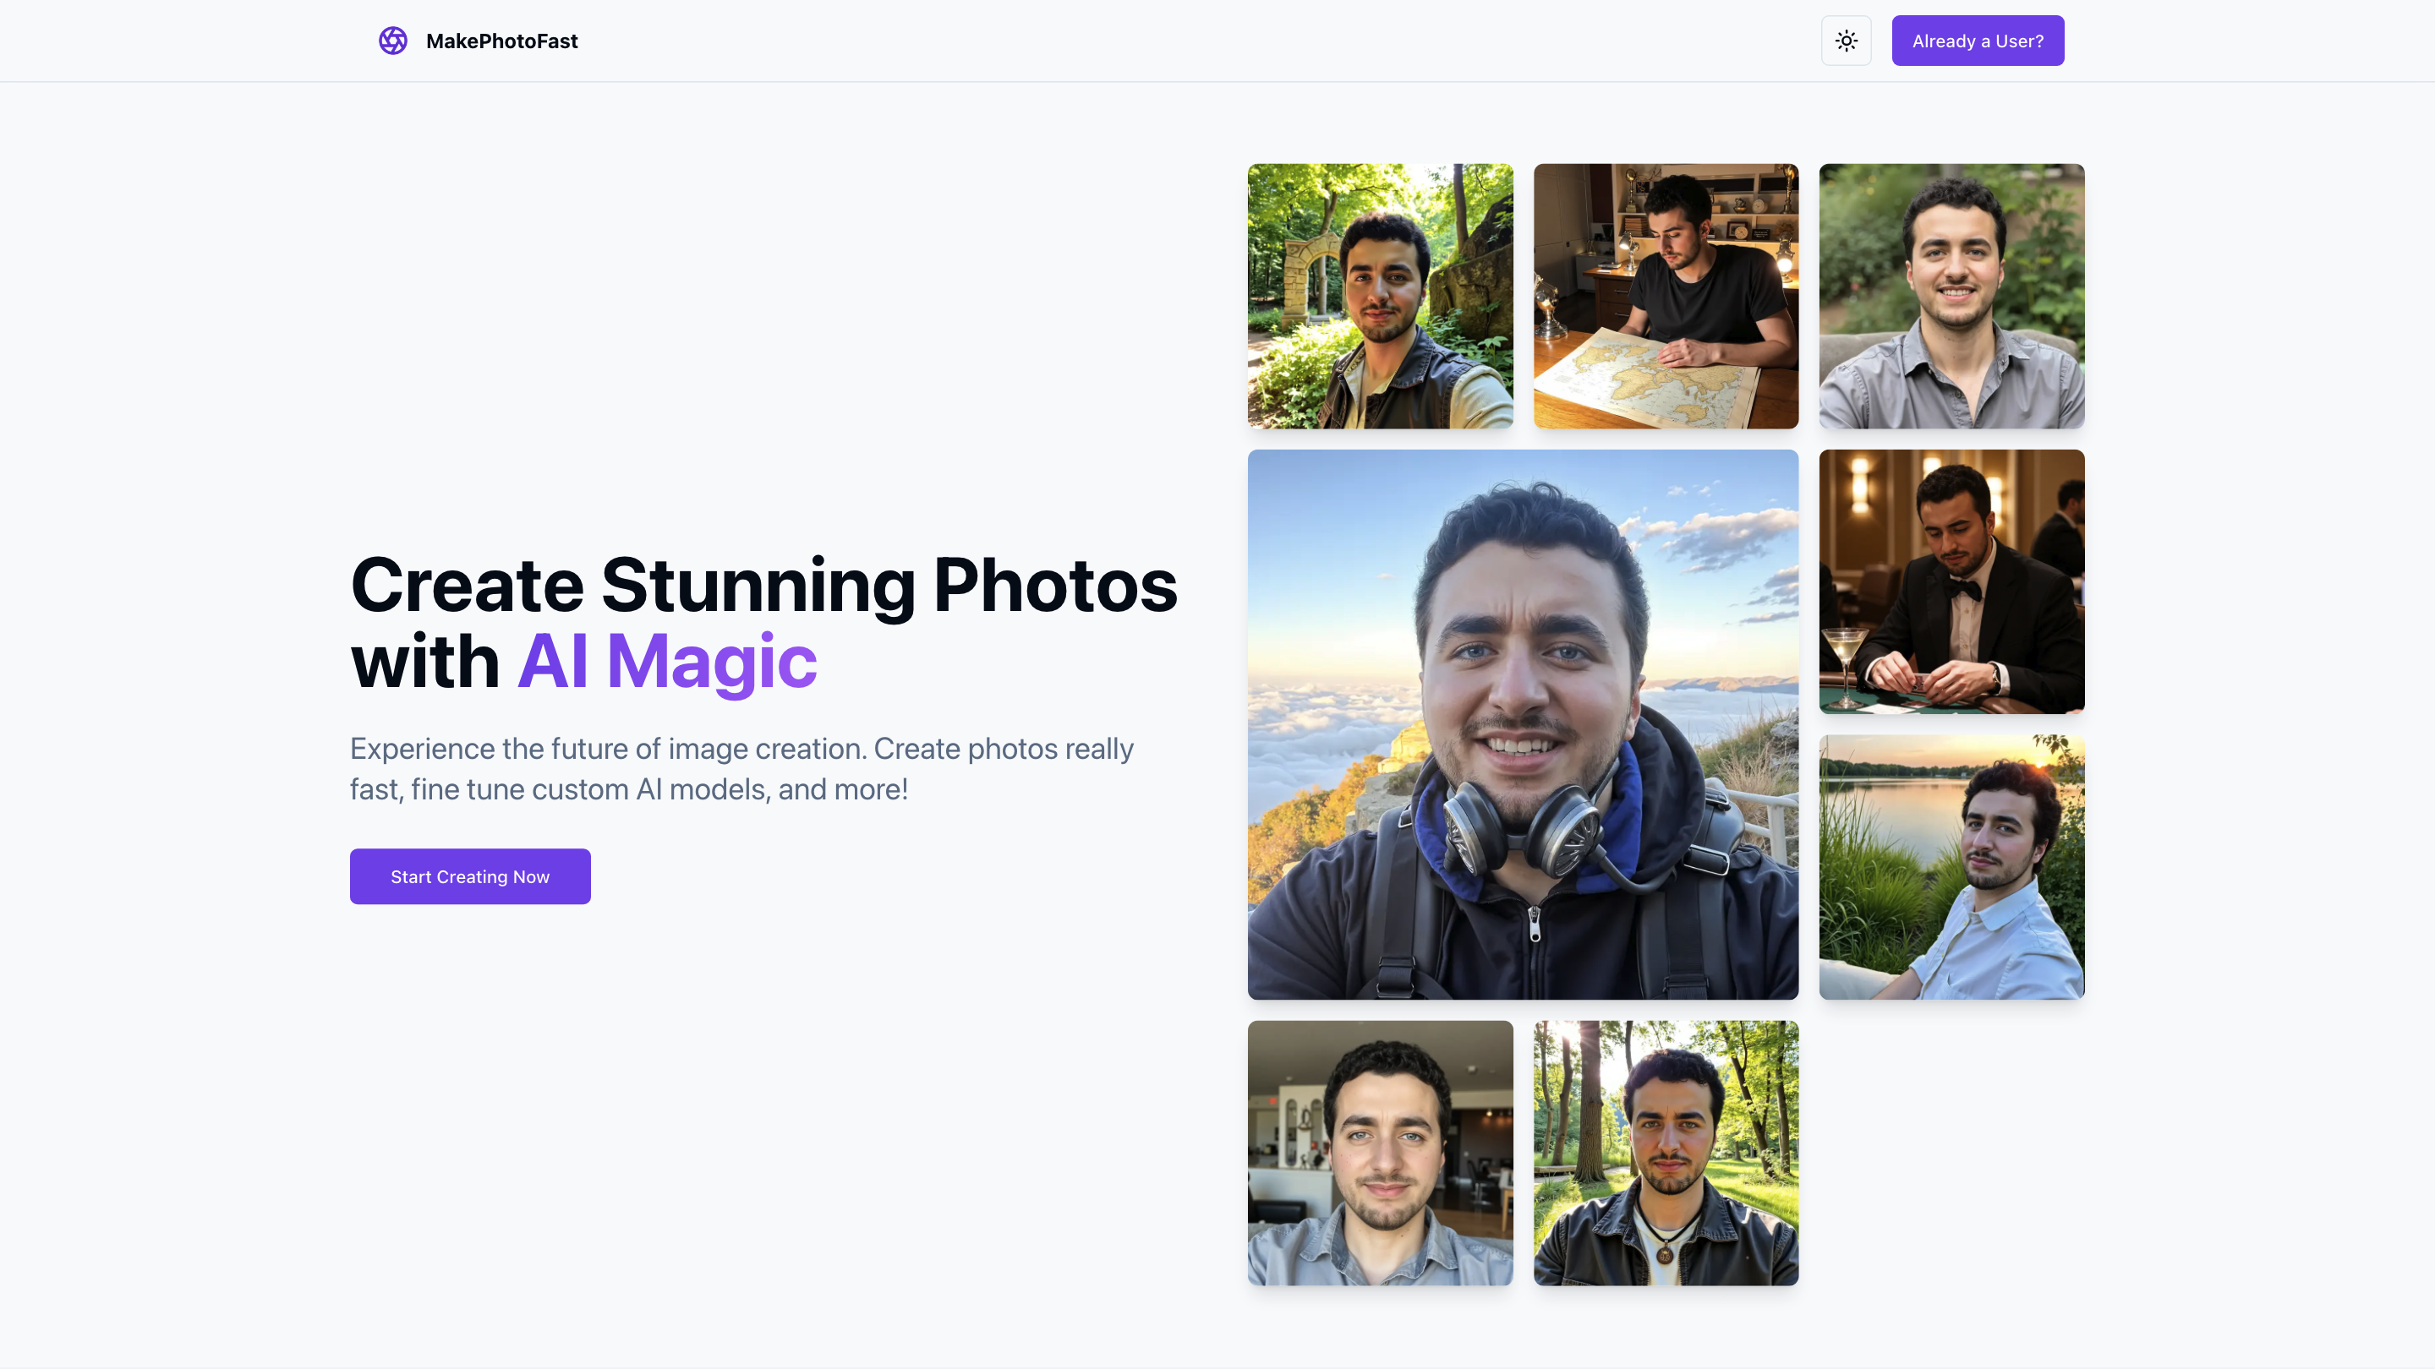Select the necklace forest portrait thumbnail

1666,1153
